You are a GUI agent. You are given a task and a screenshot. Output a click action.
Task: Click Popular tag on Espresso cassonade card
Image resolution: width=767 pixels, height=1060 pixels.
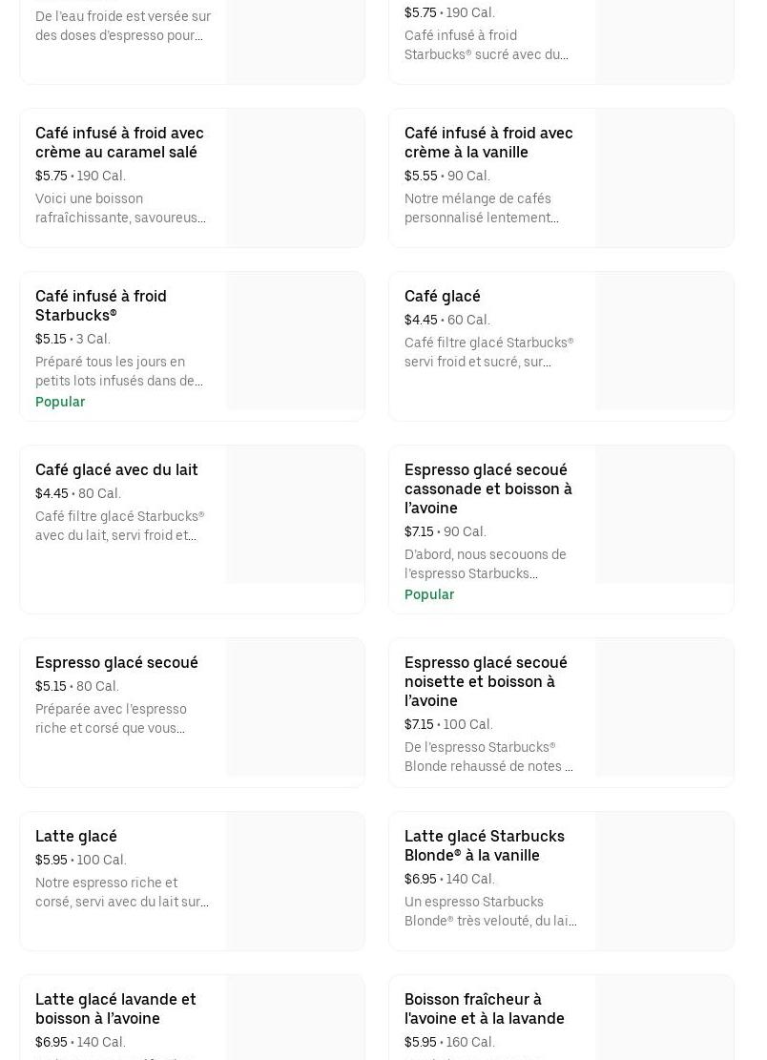point(429,594)
